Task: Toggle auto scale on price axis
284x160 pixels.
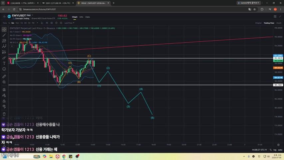Action: (280, 150)
